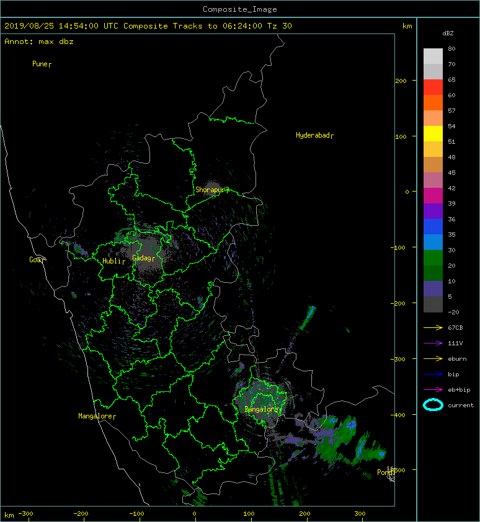The width and height of the screenshot is (480, 522).
Task: Select the 'eburn' legend text
Action: coord(457,359)
